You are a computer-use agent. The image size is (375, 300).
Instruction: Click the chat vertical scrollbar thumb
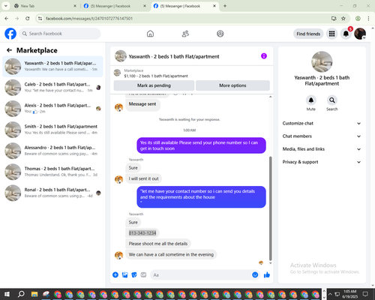click(270, 208)
